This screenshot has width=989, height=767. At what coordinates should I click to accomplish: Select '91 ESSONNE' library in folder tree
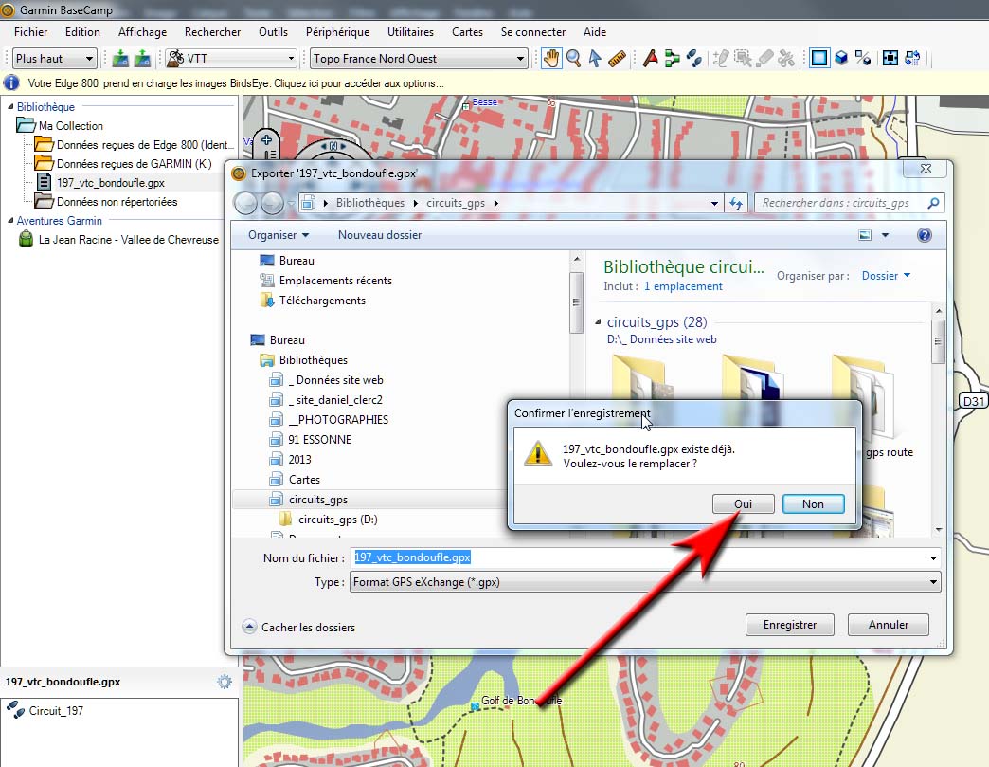[320, 439]
